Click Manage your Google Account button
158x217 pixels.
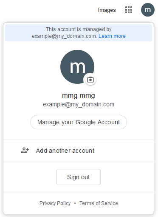coord(79,122)
